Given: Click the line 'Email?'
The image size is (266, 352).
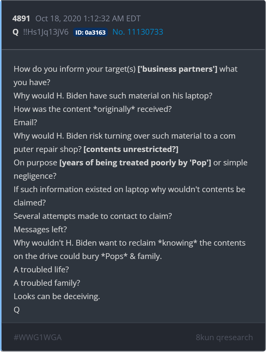Looking at the screenshot, I should point(25,123).
